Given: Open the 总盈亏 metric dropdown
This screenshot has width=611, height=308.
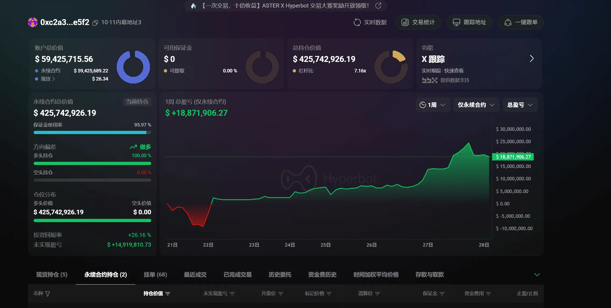Looking at the screenshot, I should click(520, 105).
